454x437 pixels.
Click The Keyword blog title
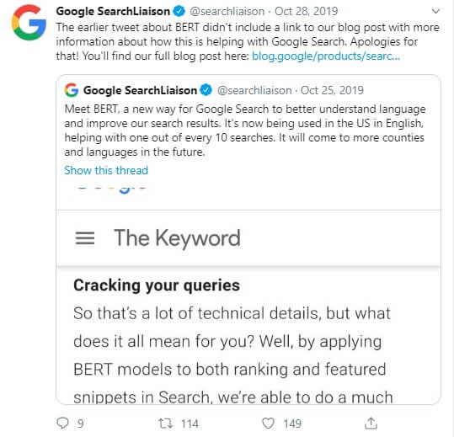click(177, 238)
